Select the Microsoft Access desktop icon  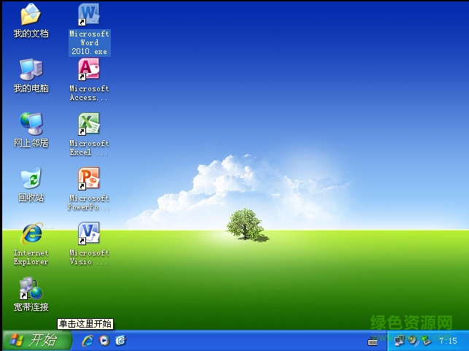[x=89, y=70]
